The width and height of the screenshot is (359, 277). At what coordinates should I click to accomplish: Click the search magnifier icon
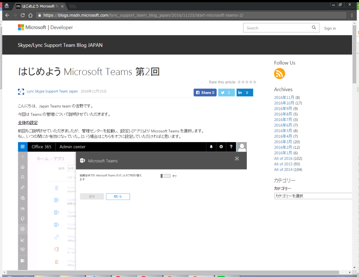click(314, 28)
